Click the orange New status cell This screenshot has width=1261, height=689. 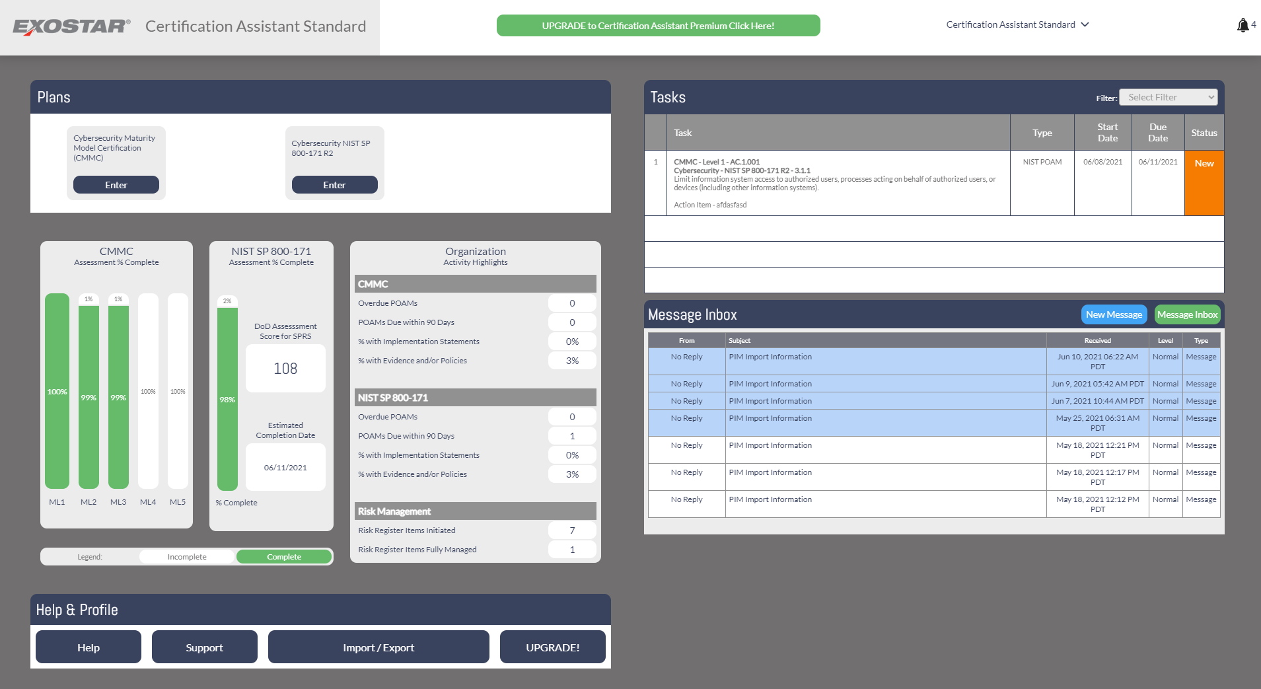tap(1204, 183)
